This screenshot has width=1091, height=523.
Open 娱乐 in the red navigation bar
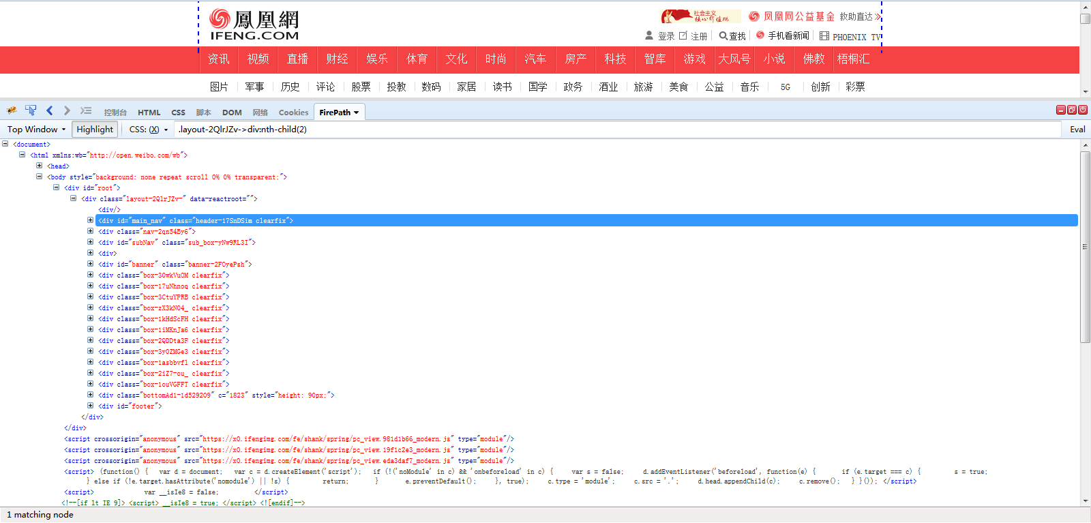376,59
